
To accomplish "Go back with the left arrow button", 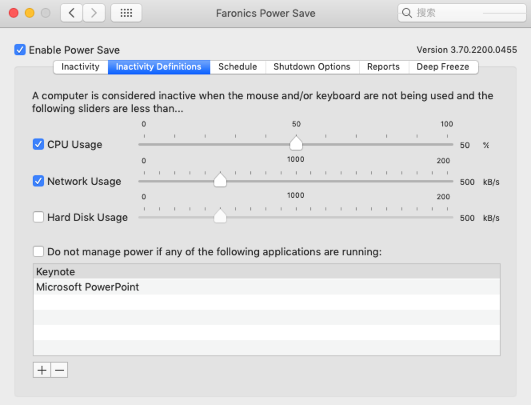I will 72,13.
